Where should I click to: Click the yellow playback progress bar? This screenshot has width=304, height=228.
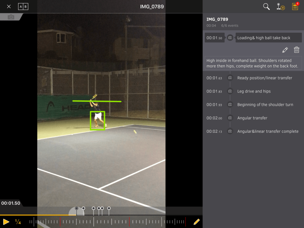[36, 215]
